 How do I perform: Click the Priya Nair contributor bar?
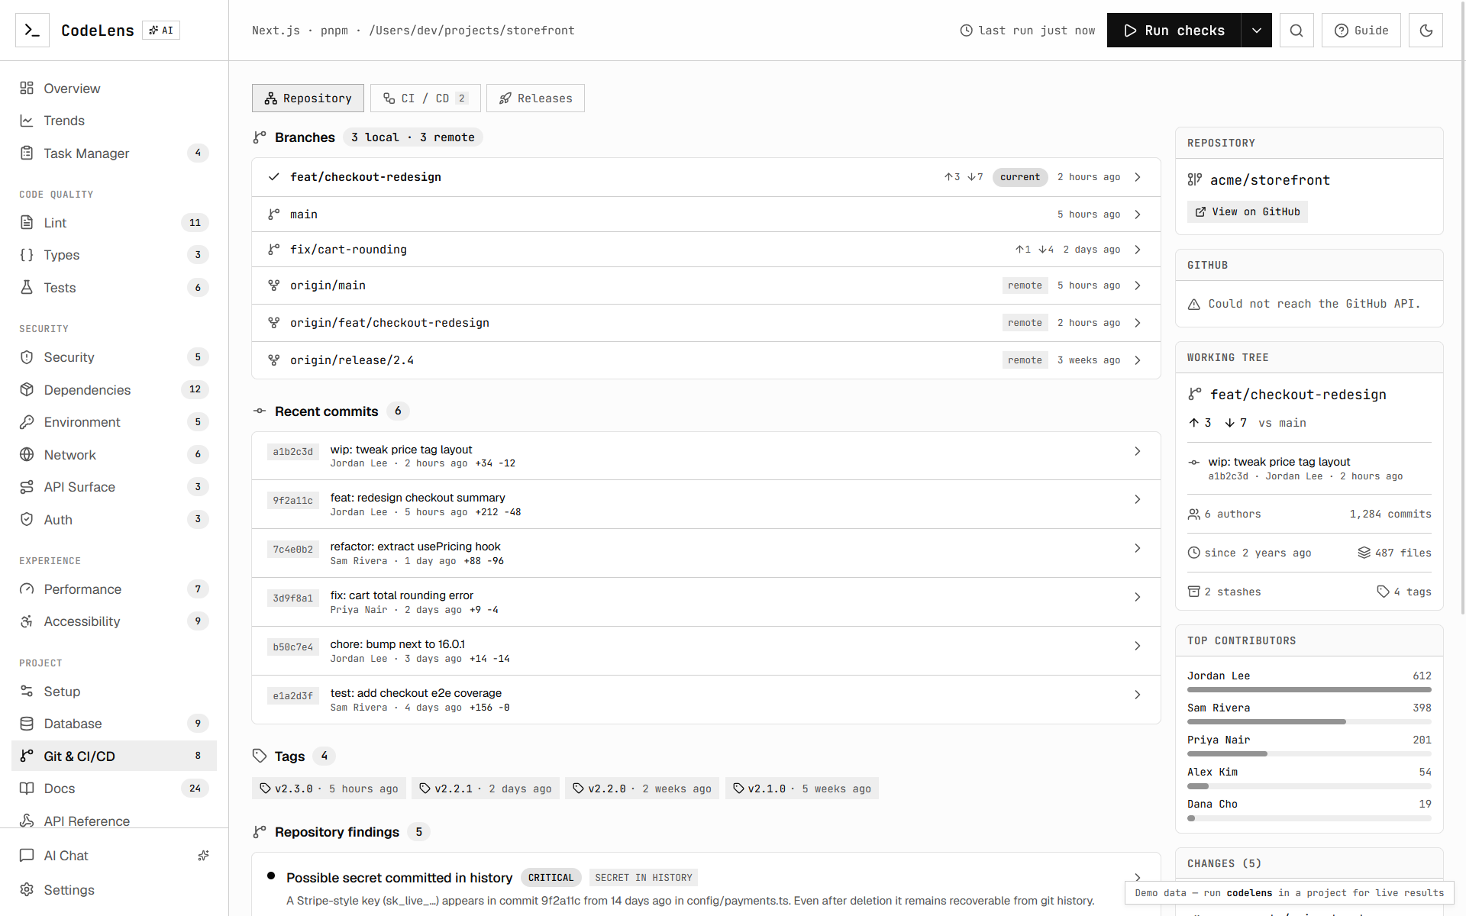tap(1309, 754)
